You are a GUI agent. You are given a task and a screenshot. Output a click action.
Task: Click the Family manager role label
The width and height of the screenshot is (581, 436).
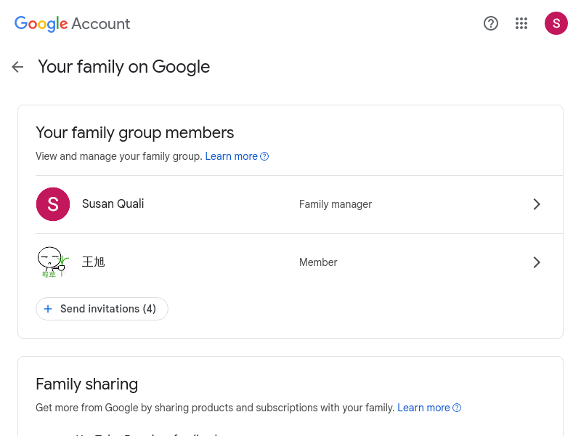point(336,204)
